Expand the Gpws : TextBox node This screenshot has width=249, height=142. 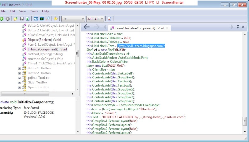(x=19, y=87)
